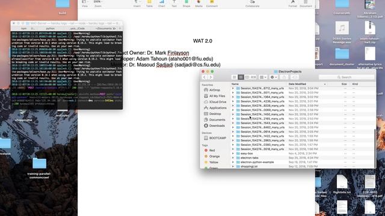Switch Finder to cover flow view

[253, 77]
